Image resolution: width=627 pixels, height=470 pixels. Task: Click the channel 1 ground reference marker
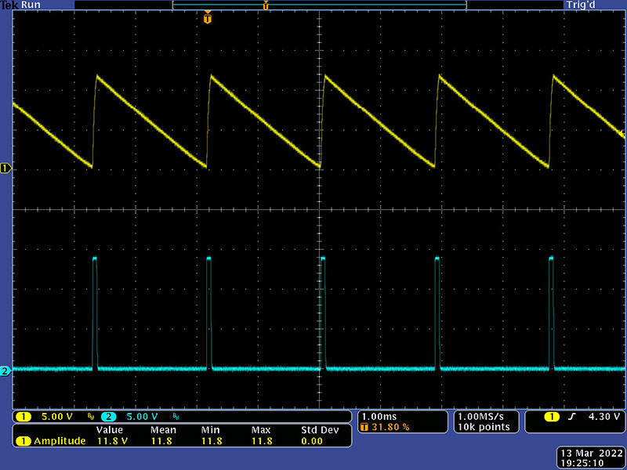[x=5, y=168]
